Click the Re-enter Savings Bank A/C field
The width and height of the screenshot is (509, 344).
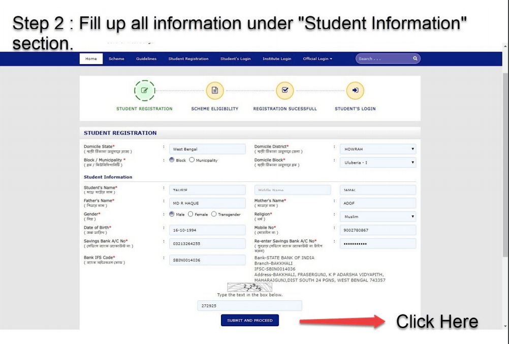[x=378, y=243]
